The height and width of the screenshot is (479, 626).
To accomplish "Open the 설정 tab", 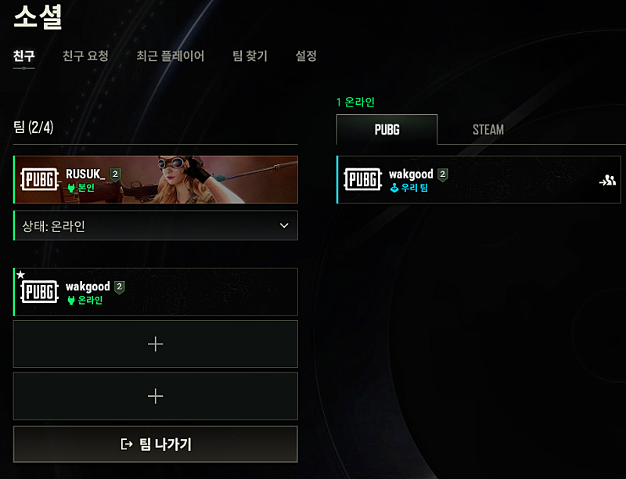I will point(306,56).
